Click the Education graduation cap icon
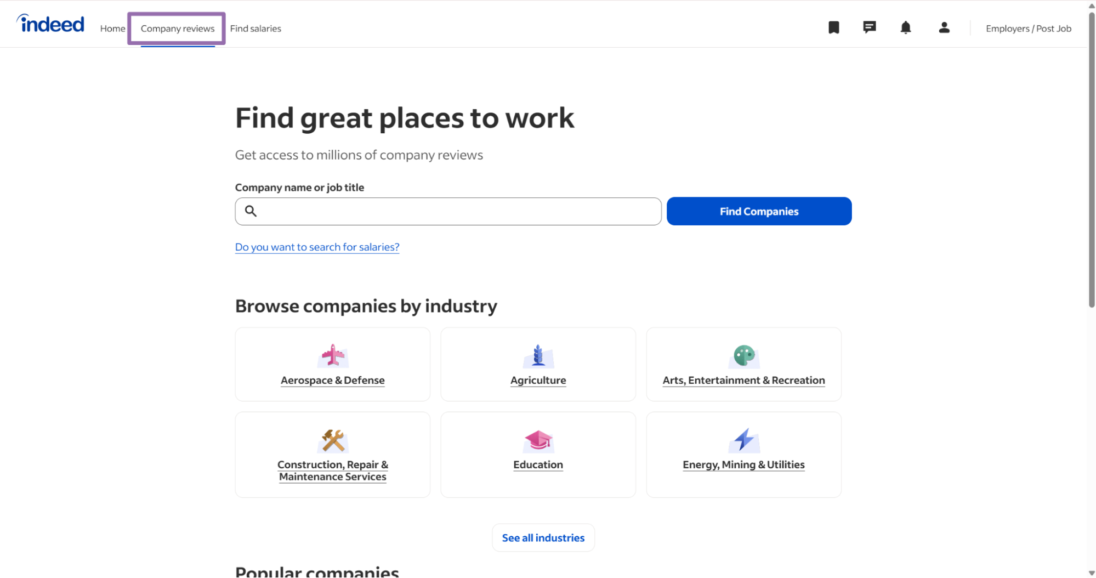Image resolution: width=1096 pixels, height=578 pixels. tap(538, 440)
